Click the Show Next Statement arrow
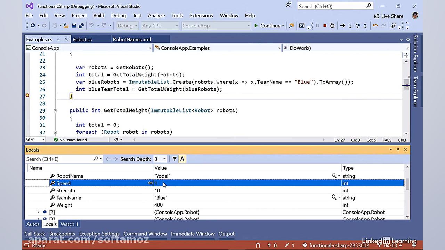Screen dimensions: 445x250 [x=342, y=26]
